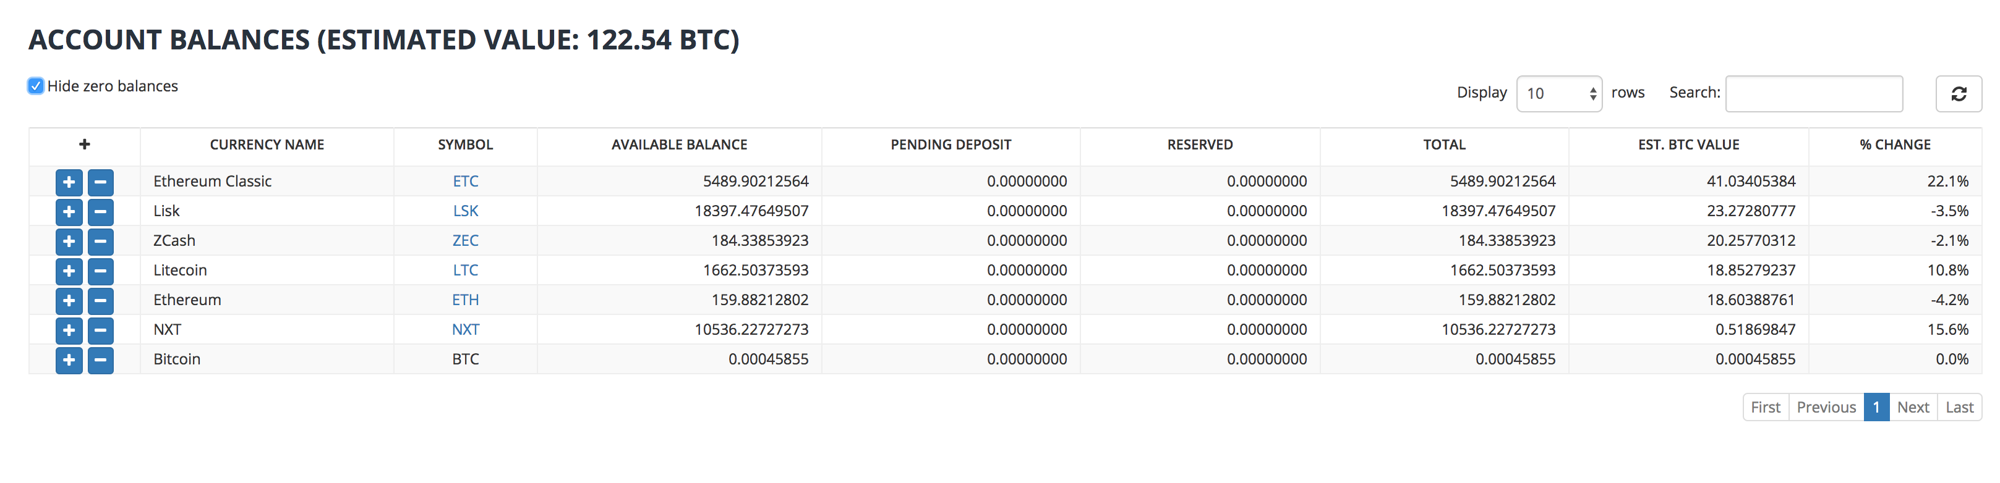Open the ETC symbol link
Image resolution: width=2000 pixels, height=483 pixels.
coord(465,182)
